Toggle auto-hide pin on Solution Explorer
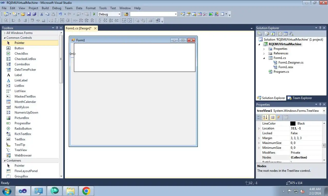The height and width of the screenshot is (196, 328). point(320,28)
